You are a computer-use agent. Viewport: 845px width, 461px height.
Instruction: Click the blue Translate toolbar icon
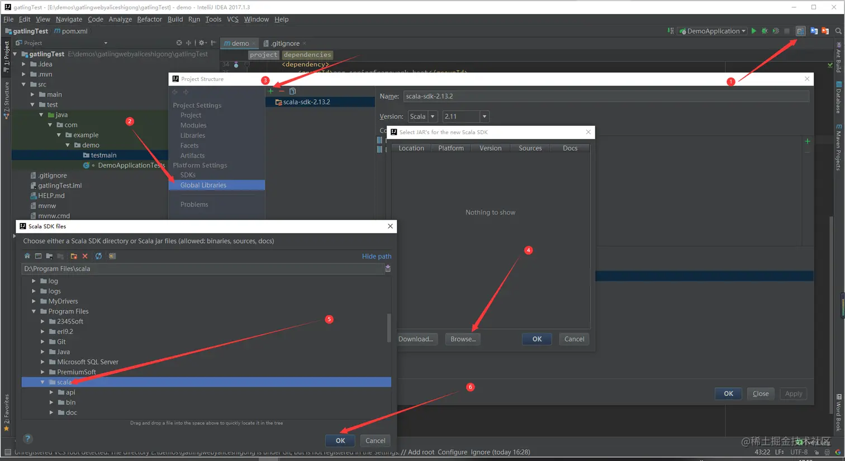(x=814, y=31)
